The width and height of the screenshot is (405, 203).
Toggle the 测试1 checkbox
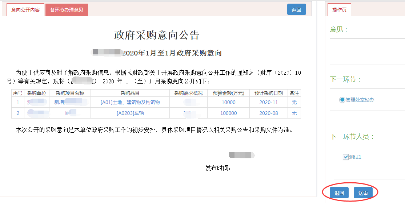tap(345, 157)
